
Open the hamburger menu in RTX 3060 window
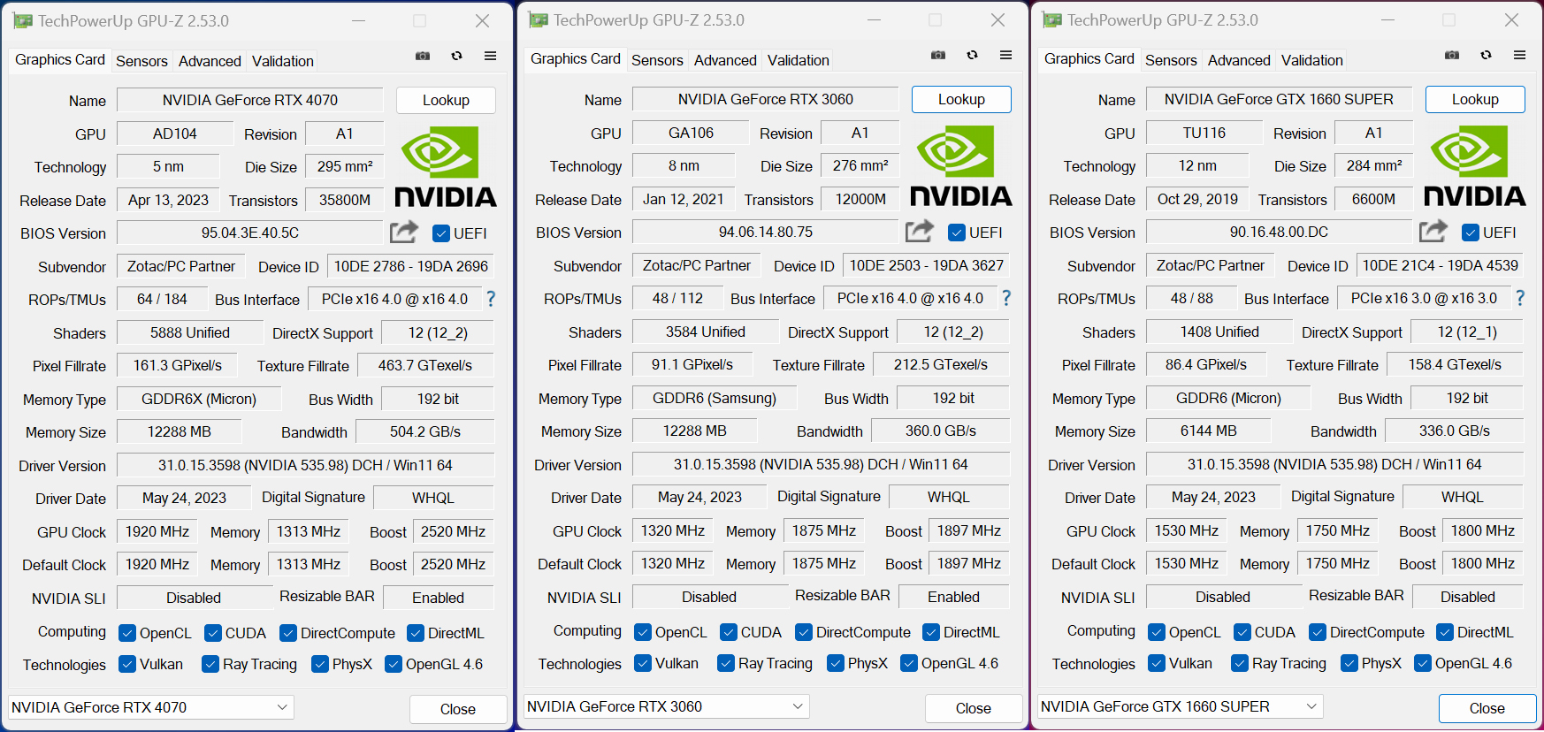point(1005,55)
